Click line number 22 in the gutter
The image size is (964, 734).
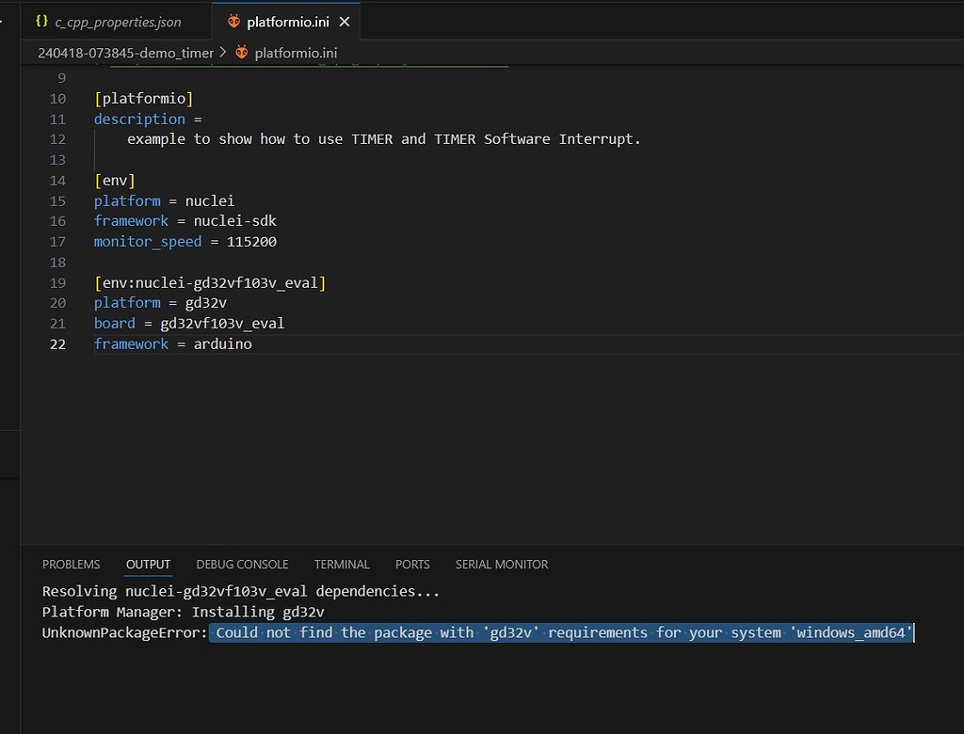coord(57,344)
